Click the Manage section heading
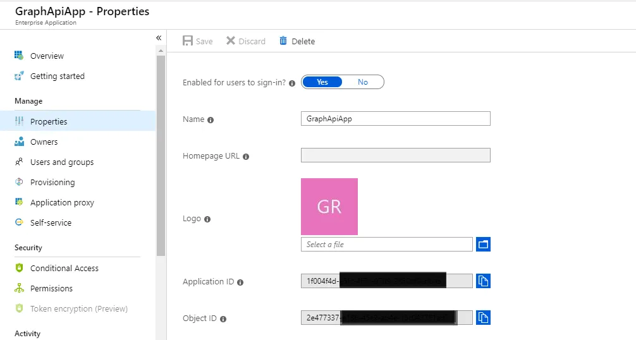Image resolution: width=636 pixels, height=340 pixels. [x=28, y=101]
